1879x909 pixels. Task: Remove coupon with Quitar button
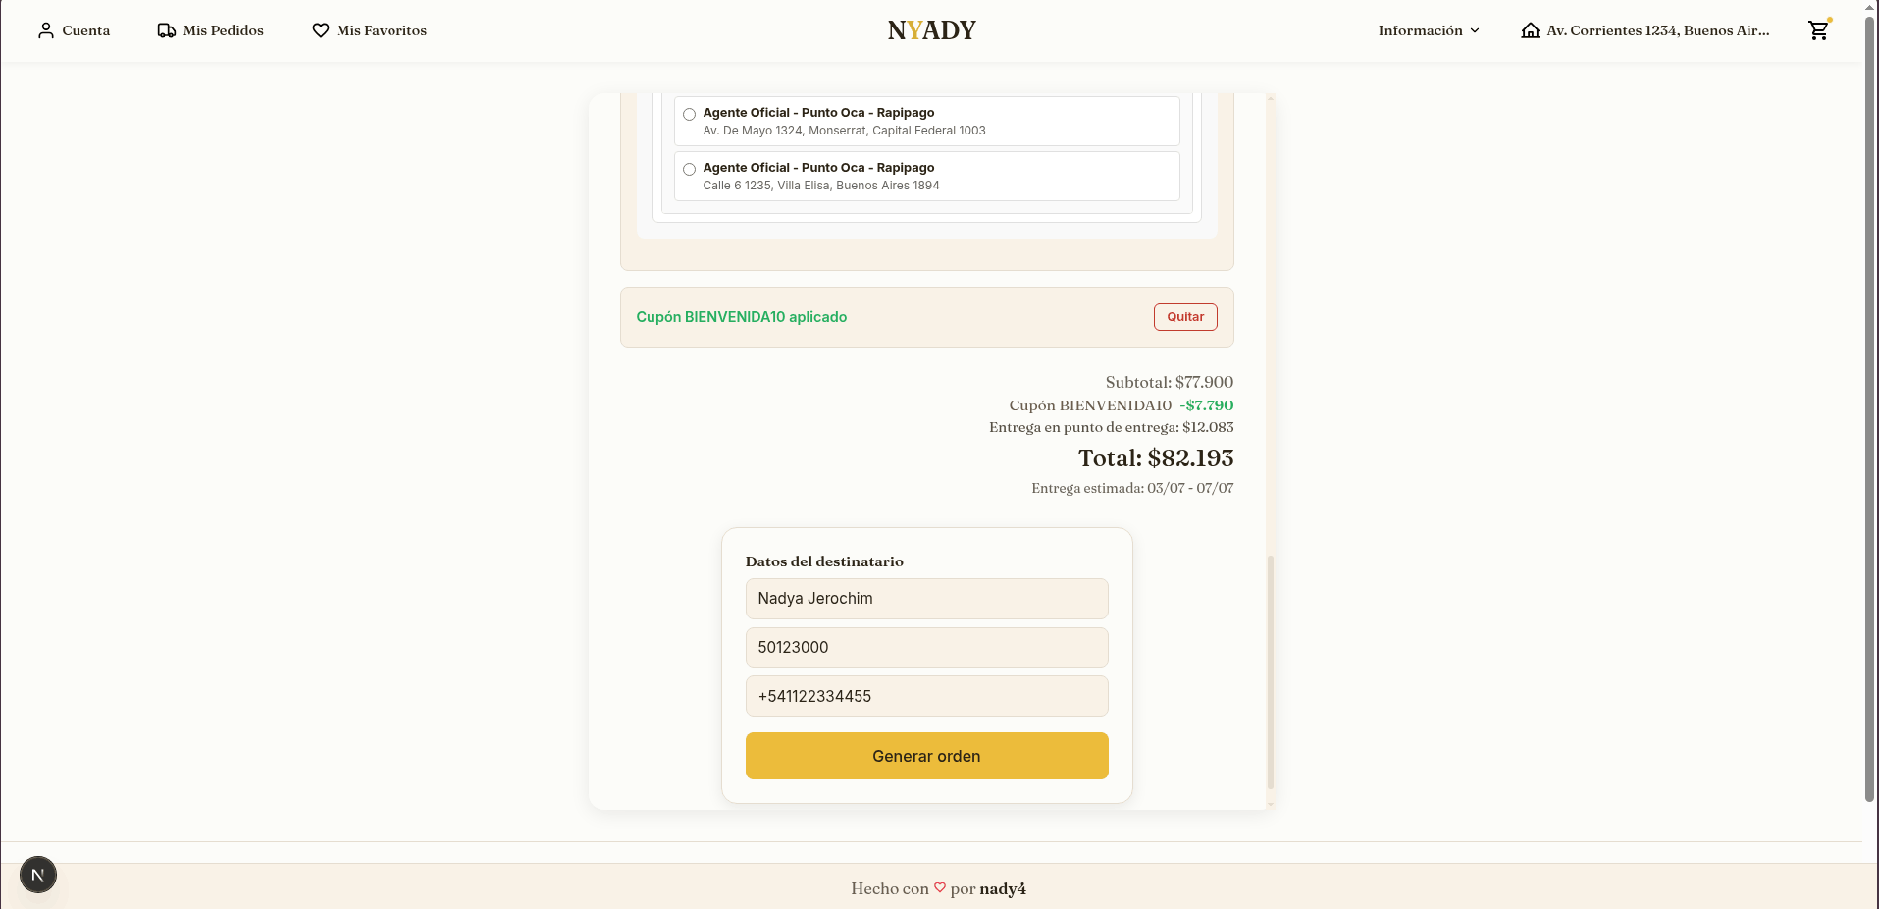1185,317
